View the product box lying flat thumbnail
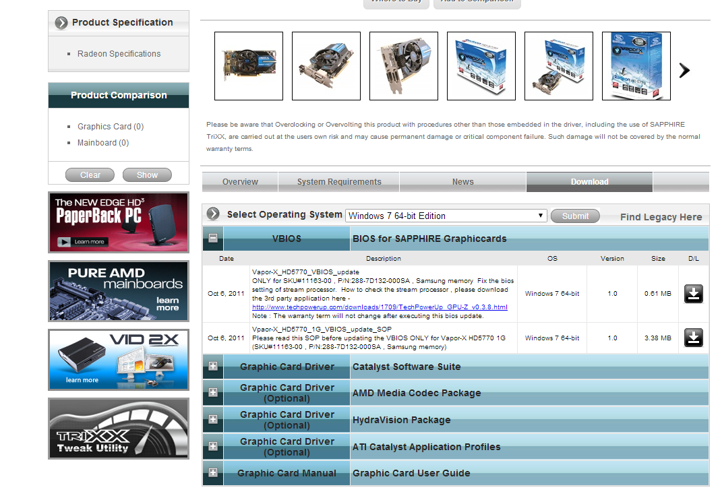This screenshot has height=500, width=720. tap(481, 66)
